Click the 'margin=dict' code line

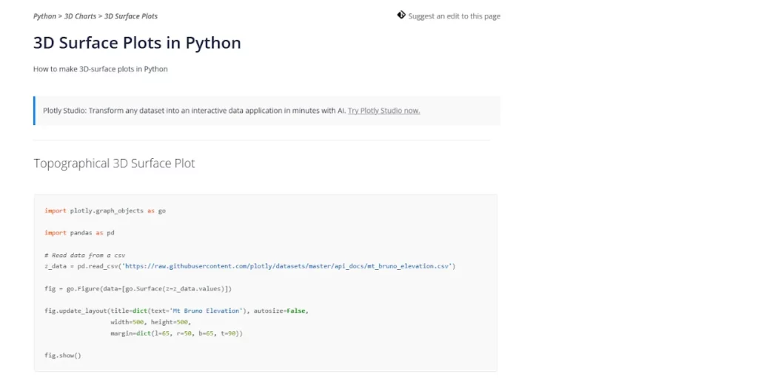[x=176, y=333]
